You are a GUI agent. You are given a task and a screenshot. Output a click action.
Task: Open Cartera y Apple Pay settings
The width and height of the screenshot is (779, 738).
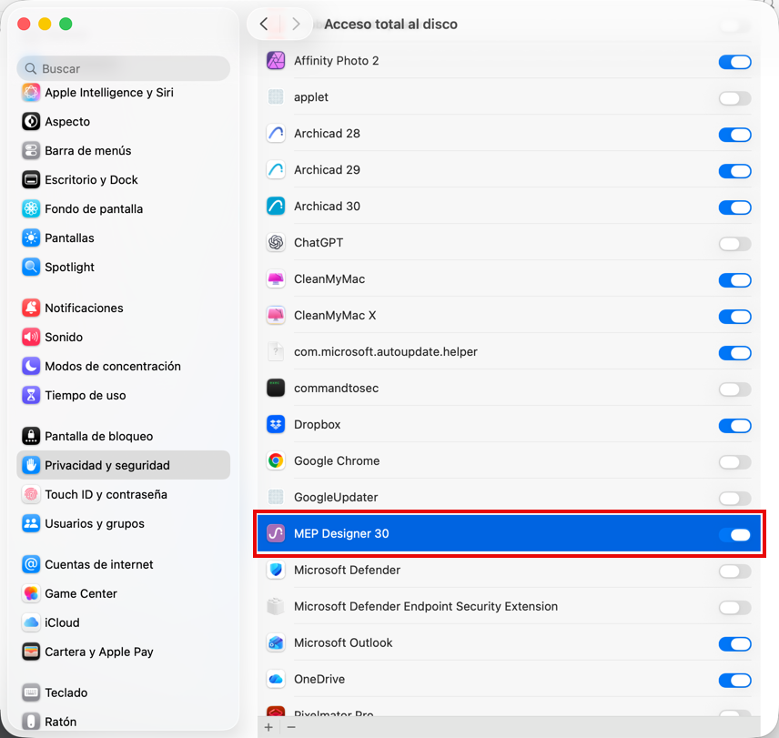(123, 652)
